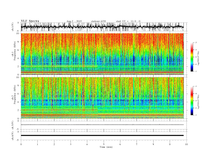Click the ch.2 frequency spectrogram panel

(102, 98)
